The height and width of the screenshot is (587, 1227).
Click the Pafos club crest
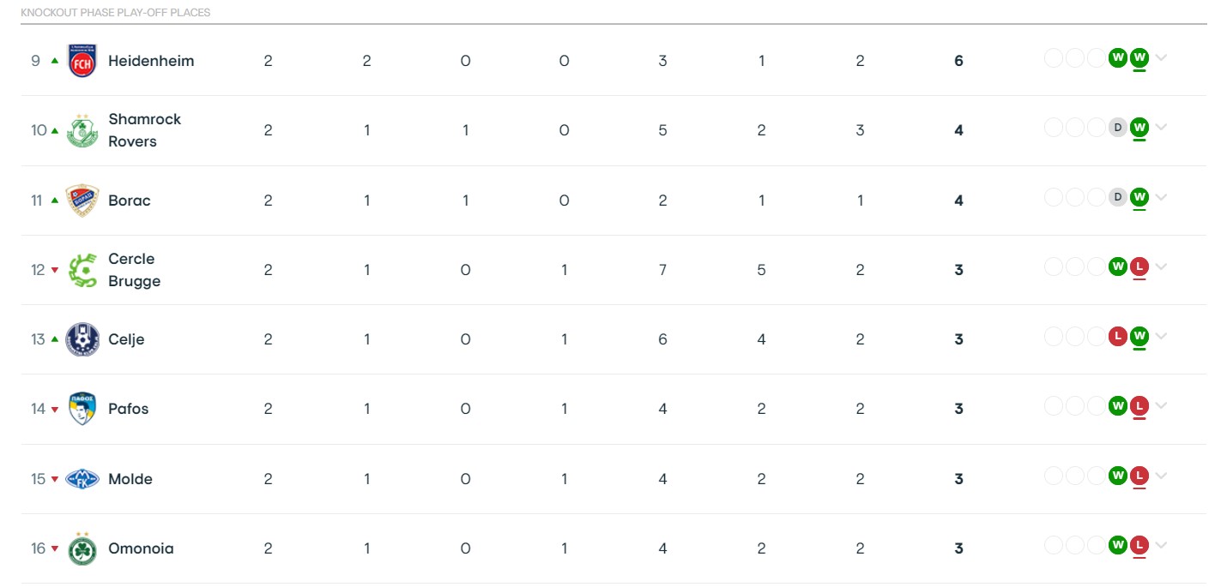(x=82, y=409)
